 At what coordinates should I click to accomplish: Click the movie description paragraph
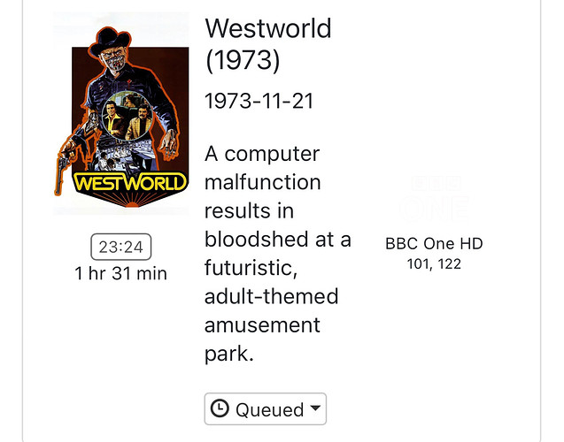point(274,253)
